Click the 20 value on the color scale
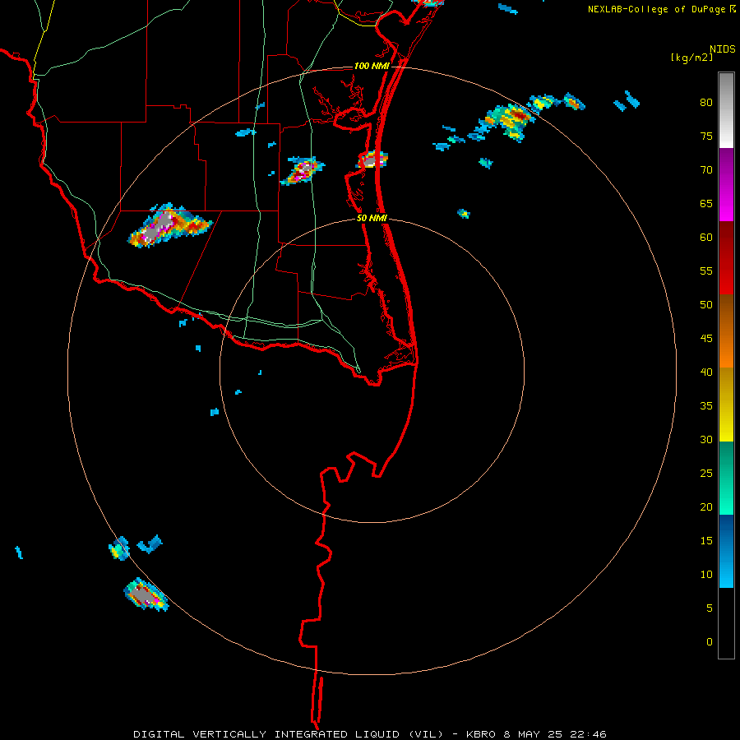Viewport: 740px width, 740px height. tap(706, 506)
